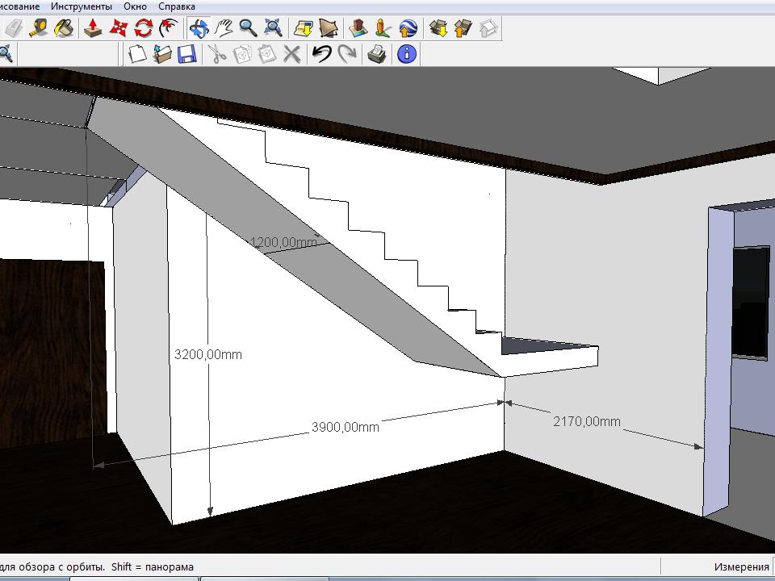Image resolution: width=775 pixels, height=581 pixels.
Task: Click the 2170,00mm dimension label
Action: point(587,421)
